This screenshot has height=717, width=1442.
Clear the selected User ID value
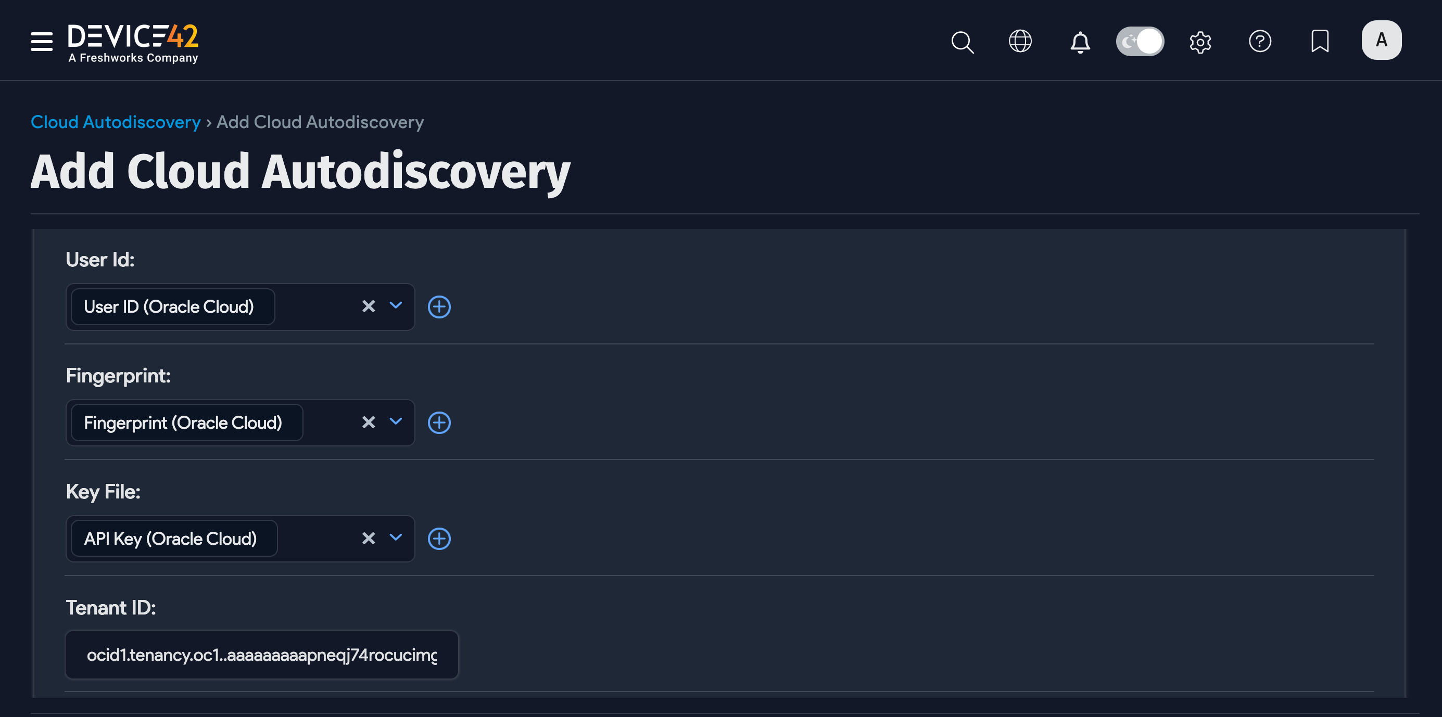click(369, 306)
